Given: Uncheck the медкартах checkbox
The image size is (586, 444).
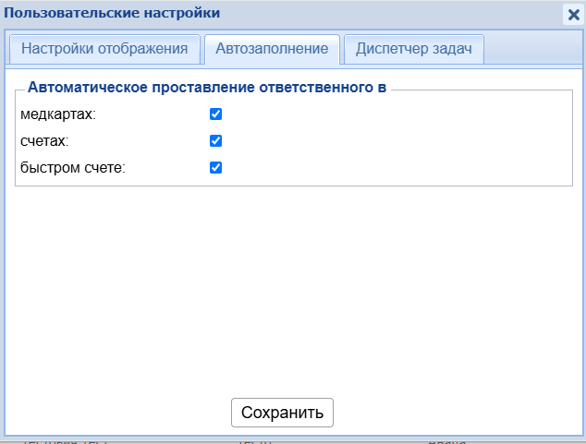Looking at the screenshot, I should click(x=215, y=114).
